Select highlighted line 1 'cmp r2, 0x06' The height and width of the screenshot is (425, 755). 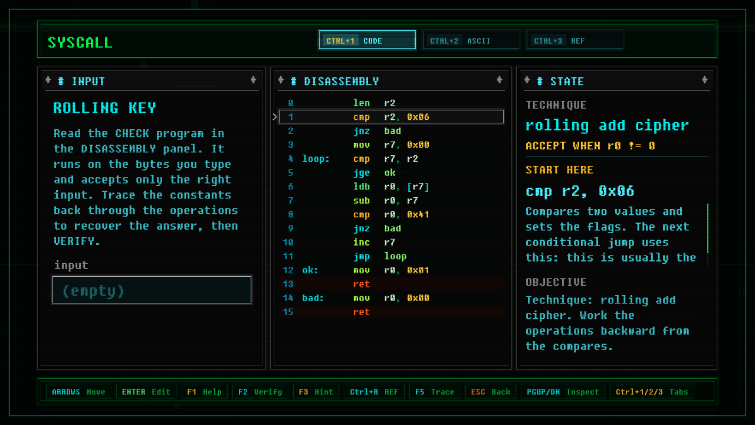tap(391, 117)
